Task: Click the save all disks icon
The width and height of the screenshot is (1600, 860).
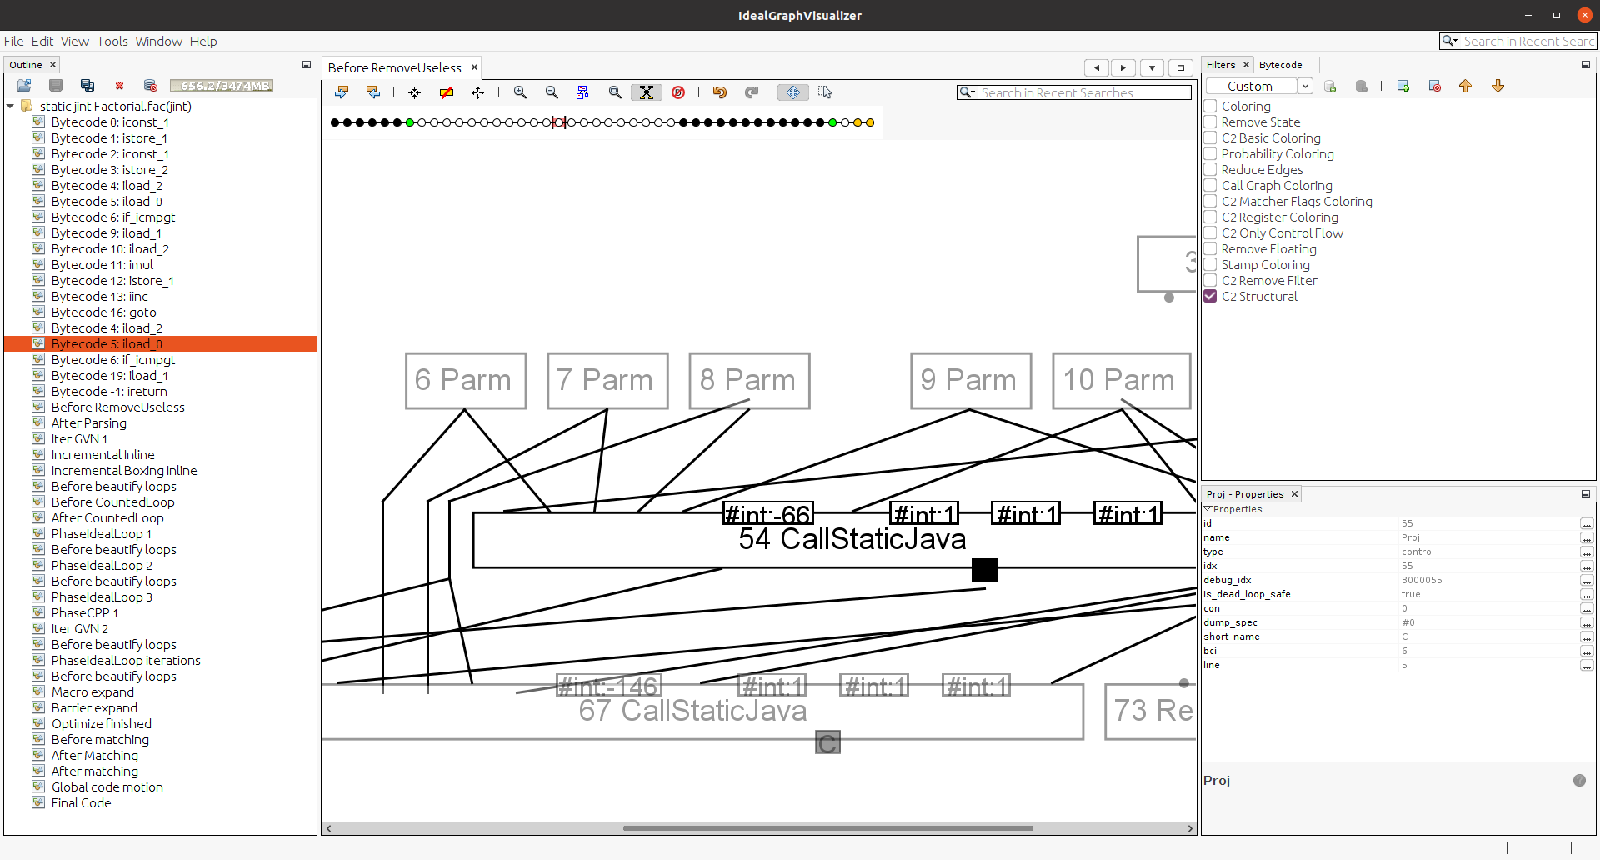Action: (x=87, y=86)
